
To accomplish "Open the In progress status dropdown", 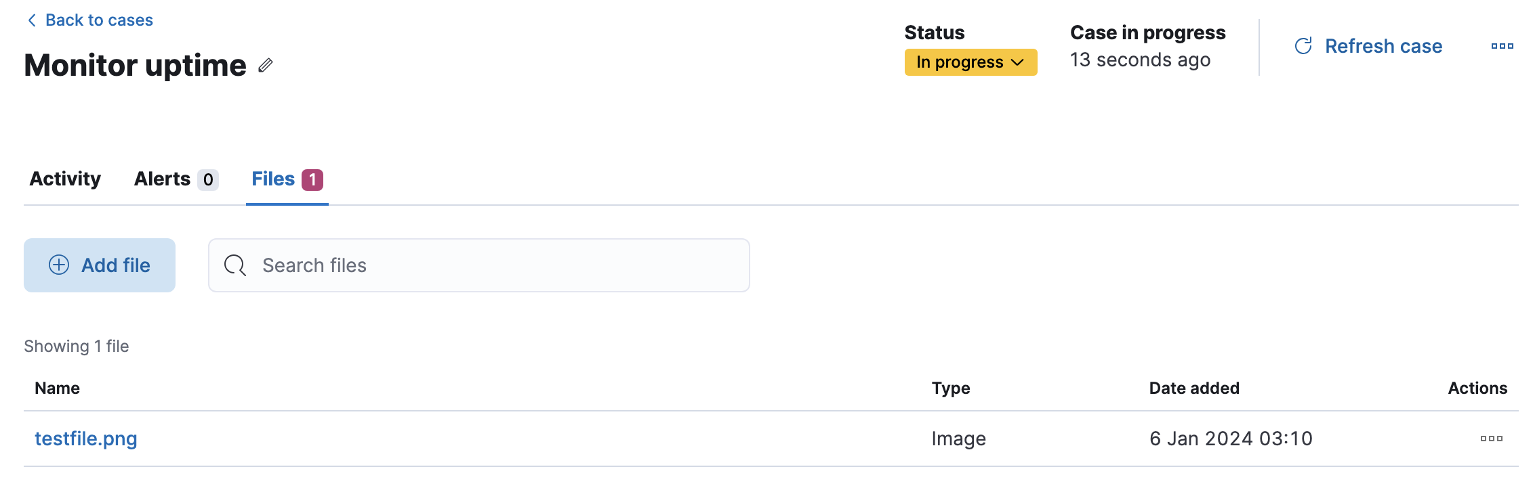I will [960, 62].
